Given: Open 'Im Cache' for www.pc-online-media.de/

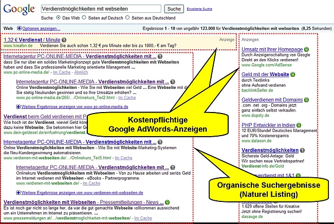Looking at the screenshot, I should (62, 72).
